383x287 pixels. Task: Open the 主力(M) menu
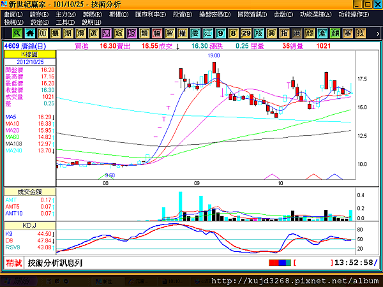click(66, 15)
